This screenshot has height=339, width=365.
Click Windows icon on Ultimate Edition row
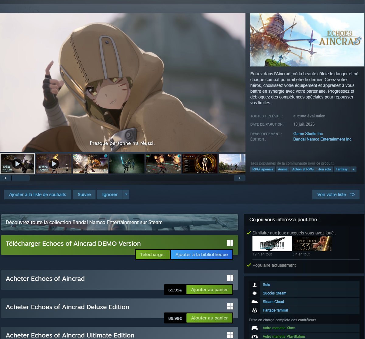(x=230, y=335)
